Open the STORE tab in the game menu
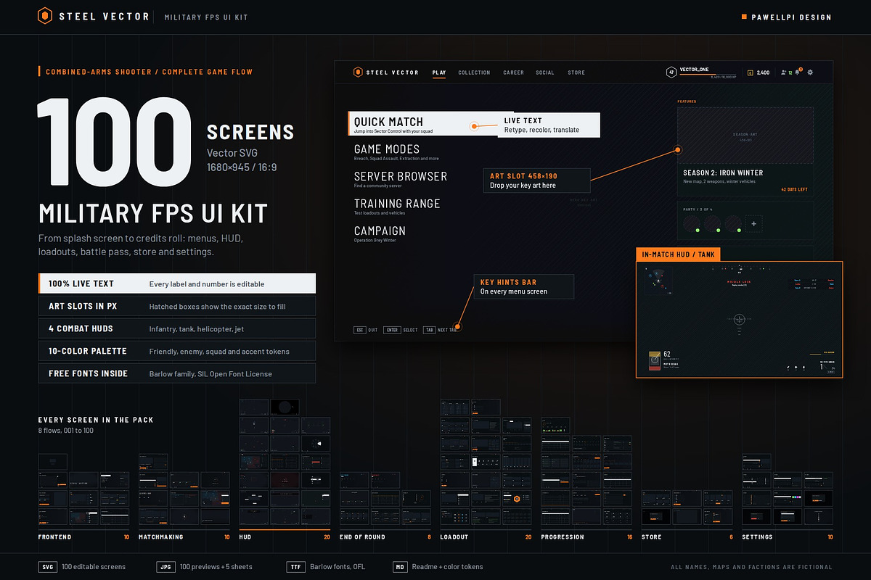Screen dimensions: 871x580 [x=576, y=72]
